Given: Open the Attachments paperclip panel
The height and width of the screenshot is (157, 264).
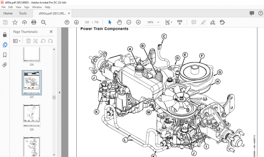Looking at the screenshot, I should pyautogui.click(x=5, y=65).
